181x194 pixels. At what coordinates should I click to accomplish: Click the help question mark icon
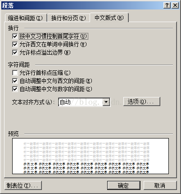click(167, 5)
